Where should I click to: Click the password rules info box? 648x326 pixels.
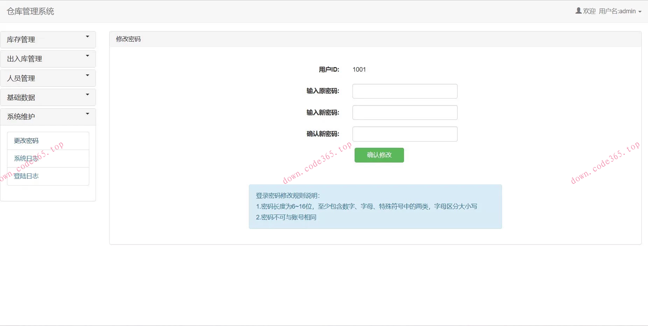[x=375, y=206]
